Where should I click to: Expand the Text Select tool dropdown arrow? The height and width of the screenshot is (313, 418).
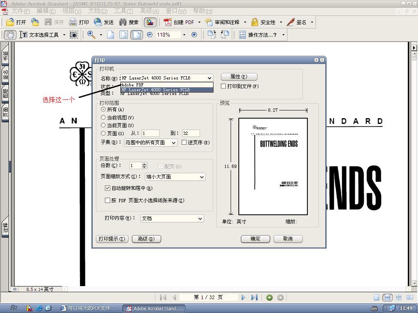(x=64, y=35)
